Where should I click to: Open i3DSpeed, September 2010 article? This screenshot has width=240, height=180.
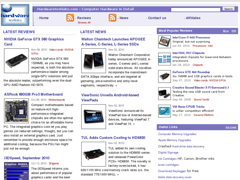[x=27, y=158]
